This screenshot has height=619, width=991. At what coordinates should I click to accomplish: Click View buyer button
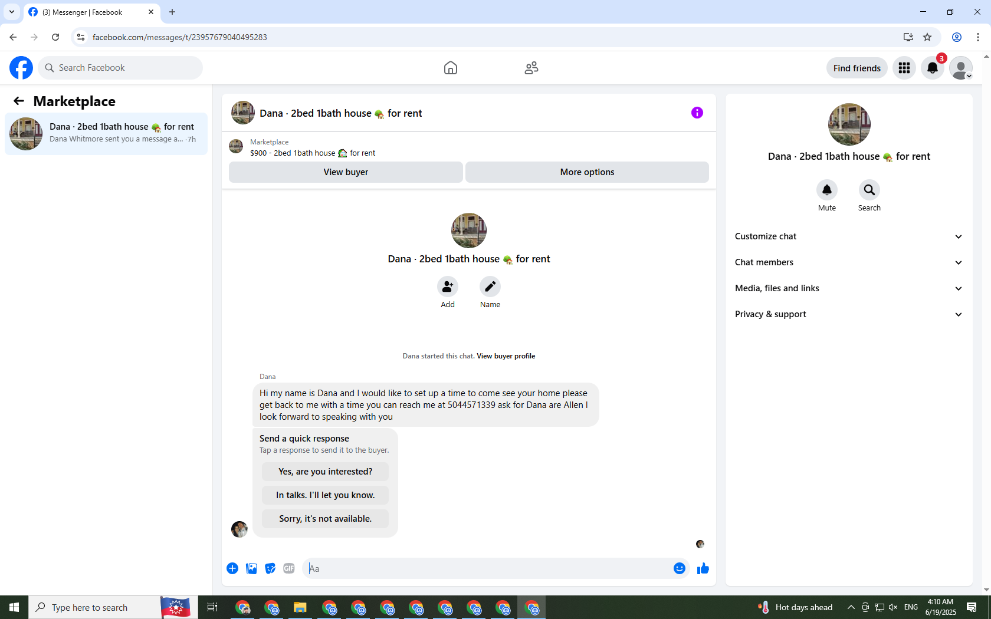click(346, 172)
